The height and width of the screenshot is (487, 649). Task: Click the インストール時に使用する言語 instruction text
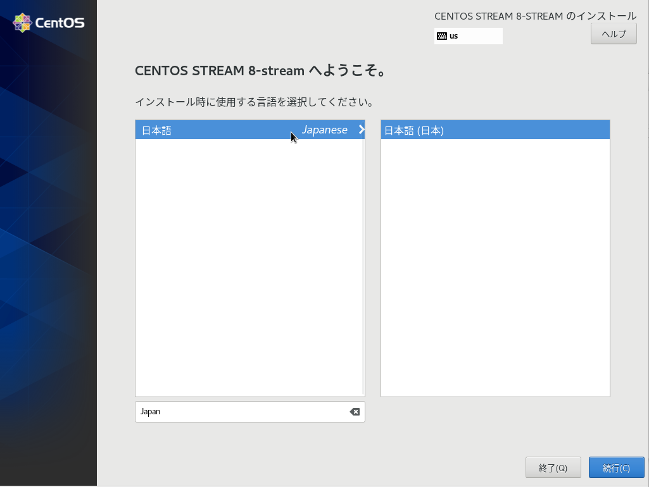click(x=254, y=102)
